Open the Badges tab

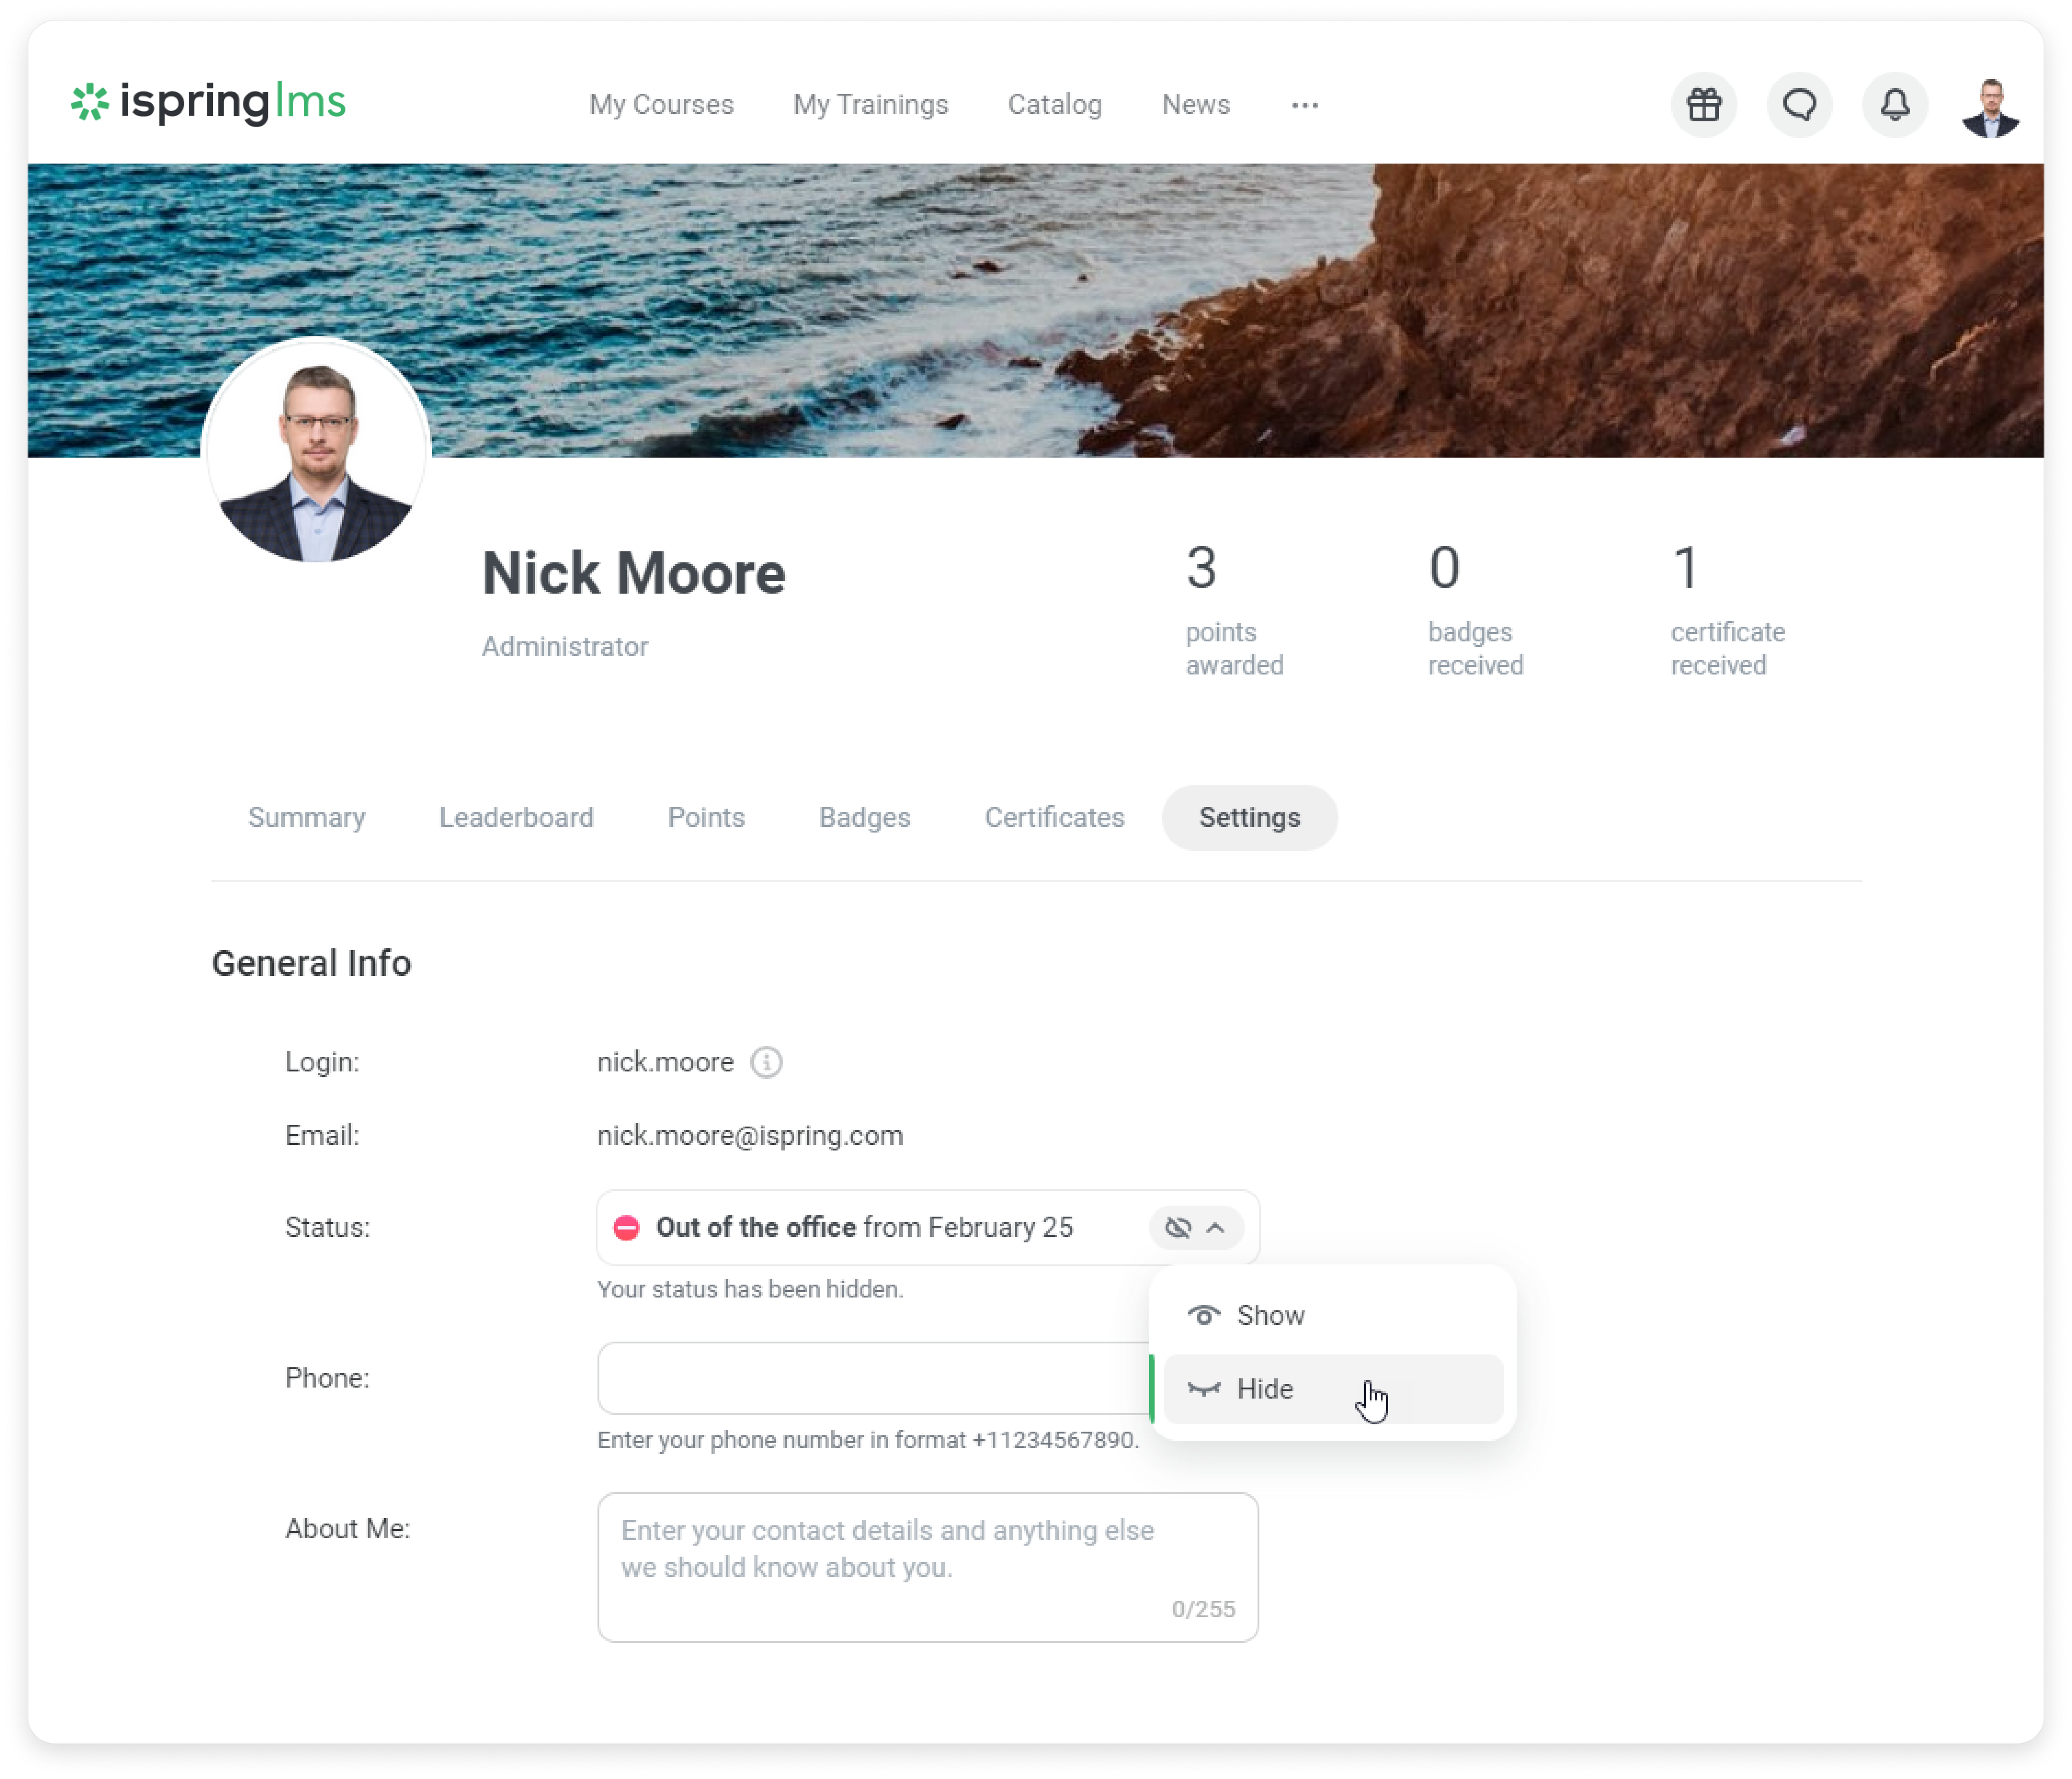[x=864, y=817]
